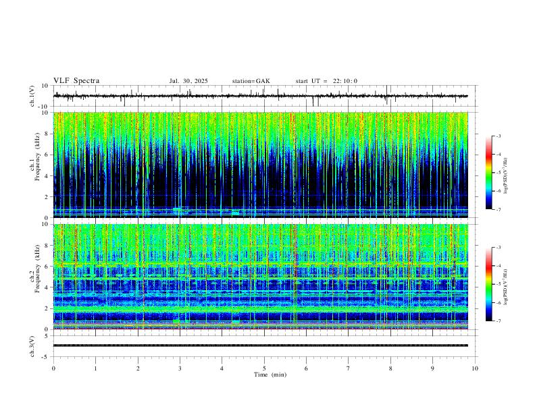Click the "6" kHz tick on ch.2 spectrogram

pyautogui.click(x=47, y=267)
